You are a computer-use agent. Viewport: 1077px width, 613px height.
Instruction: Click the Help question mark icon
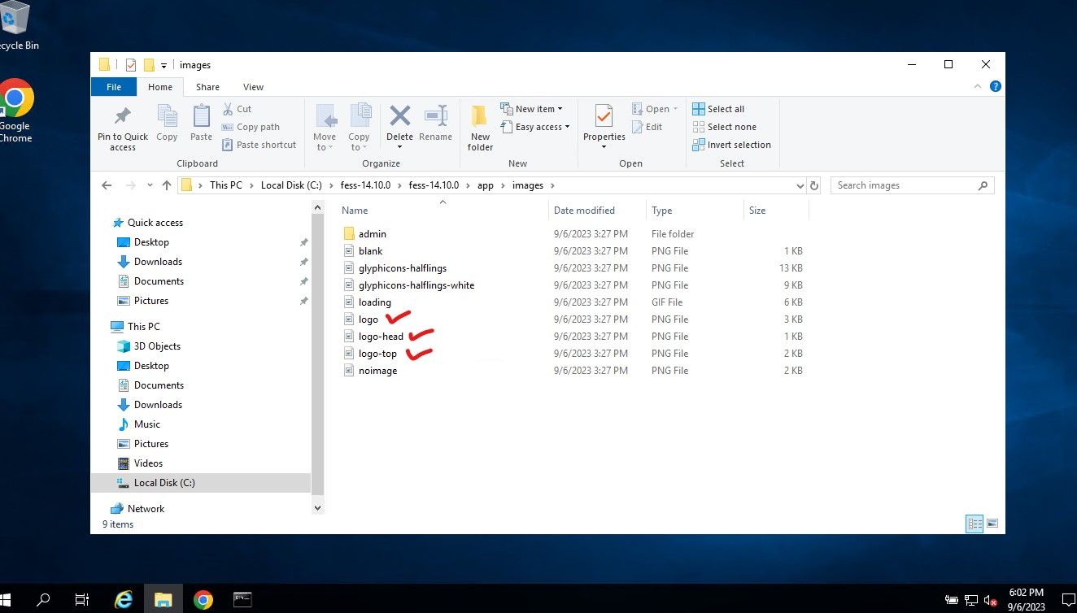(x=995, y=86)
